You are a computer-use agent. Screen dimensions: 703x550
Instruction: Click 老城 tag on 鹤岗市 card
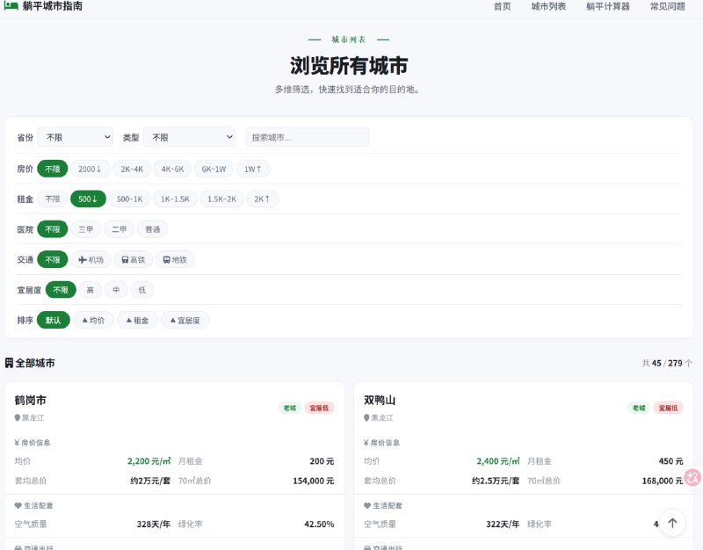tap(290, 408)
